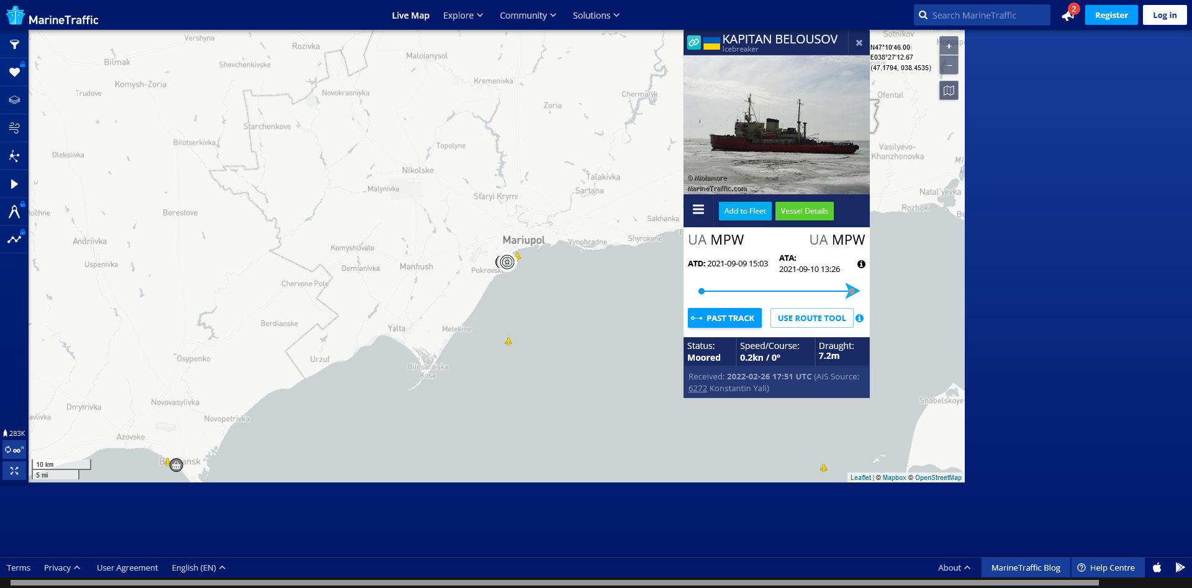Click the playback play icon in sidebar
This screenshot has width=1192, height=588.
click(x=14, y=184)
